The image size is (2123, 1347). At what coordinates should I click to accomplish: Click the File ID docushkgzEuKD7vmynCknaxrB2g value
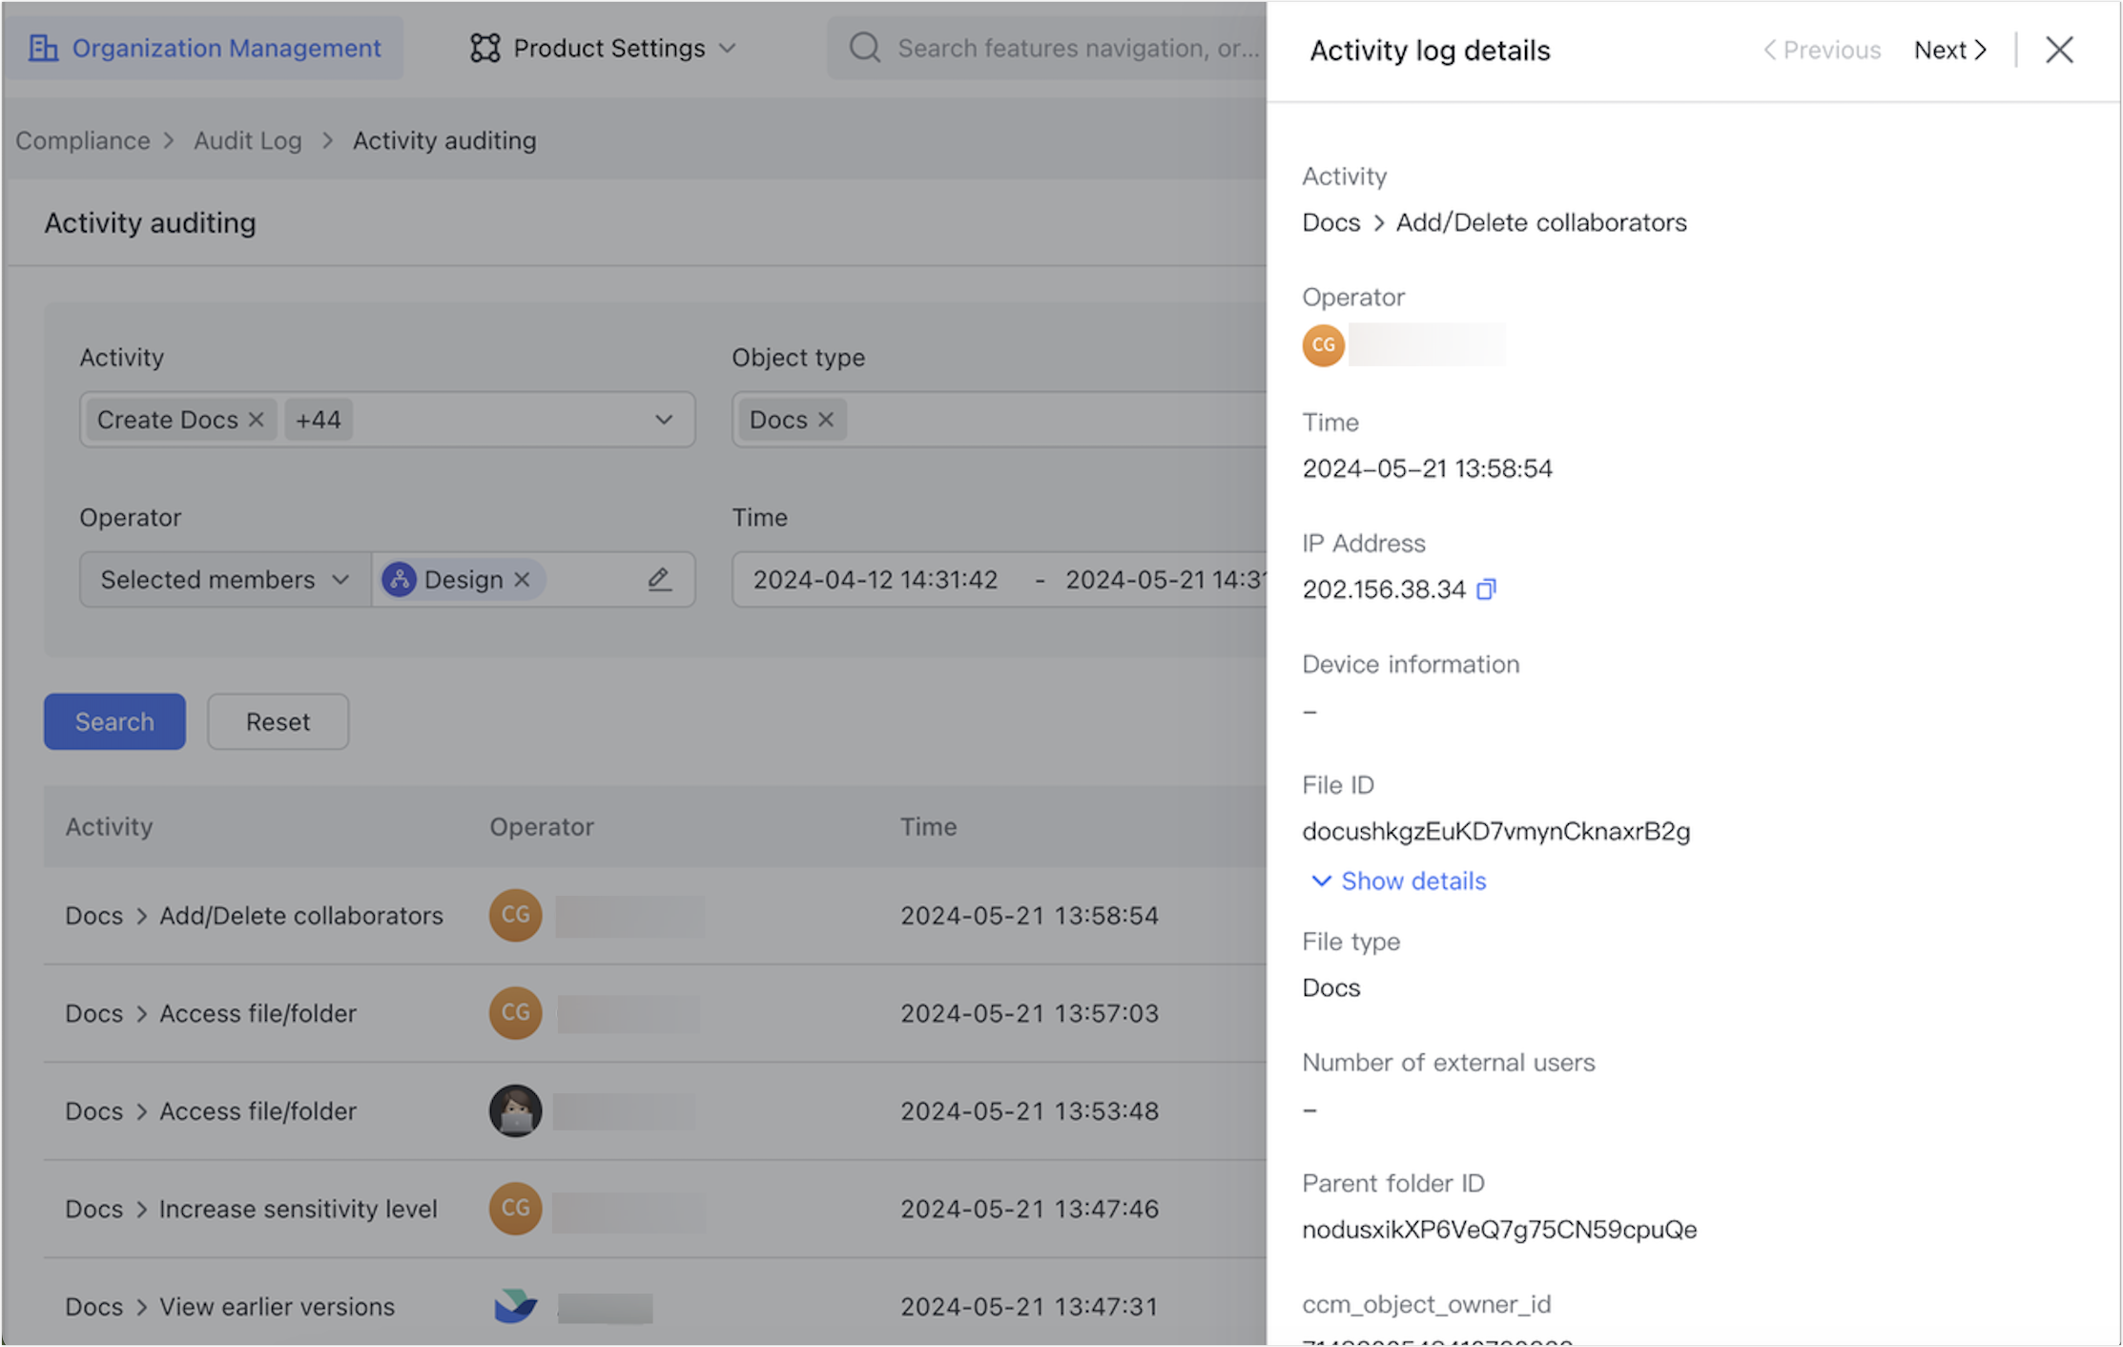coord(1495,831)
